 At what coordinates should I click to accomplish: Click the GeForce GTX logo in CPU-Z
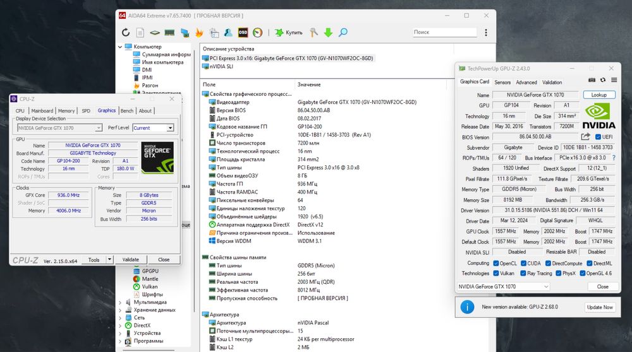[157, 157]
